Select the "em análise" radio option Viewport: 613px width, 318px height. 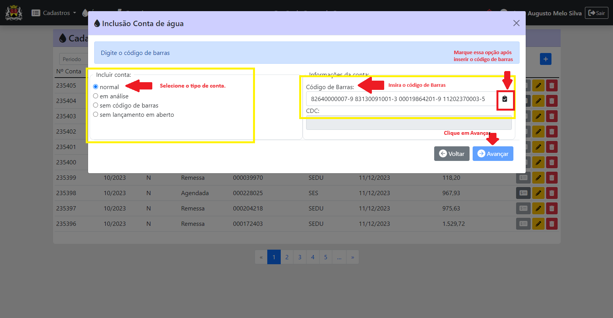(x=96, y=96)
